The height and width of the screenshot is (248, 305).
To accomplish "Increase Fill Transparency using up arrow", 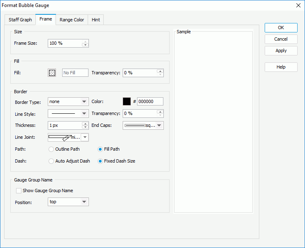I will click(160, 71).
